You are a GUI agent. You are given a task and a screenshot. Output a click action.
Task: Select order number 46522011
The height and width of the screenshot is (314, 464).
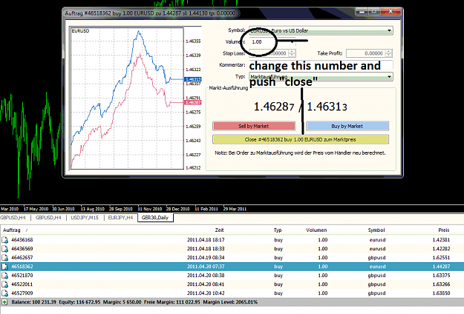pyautogui.click(x=22, y=284)
